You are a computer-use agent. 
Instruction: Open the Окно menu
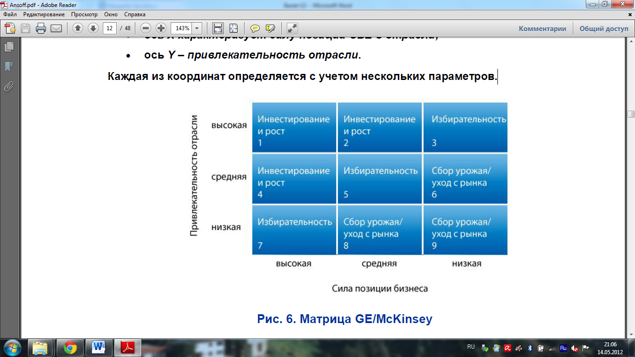[x=111, y=14]
